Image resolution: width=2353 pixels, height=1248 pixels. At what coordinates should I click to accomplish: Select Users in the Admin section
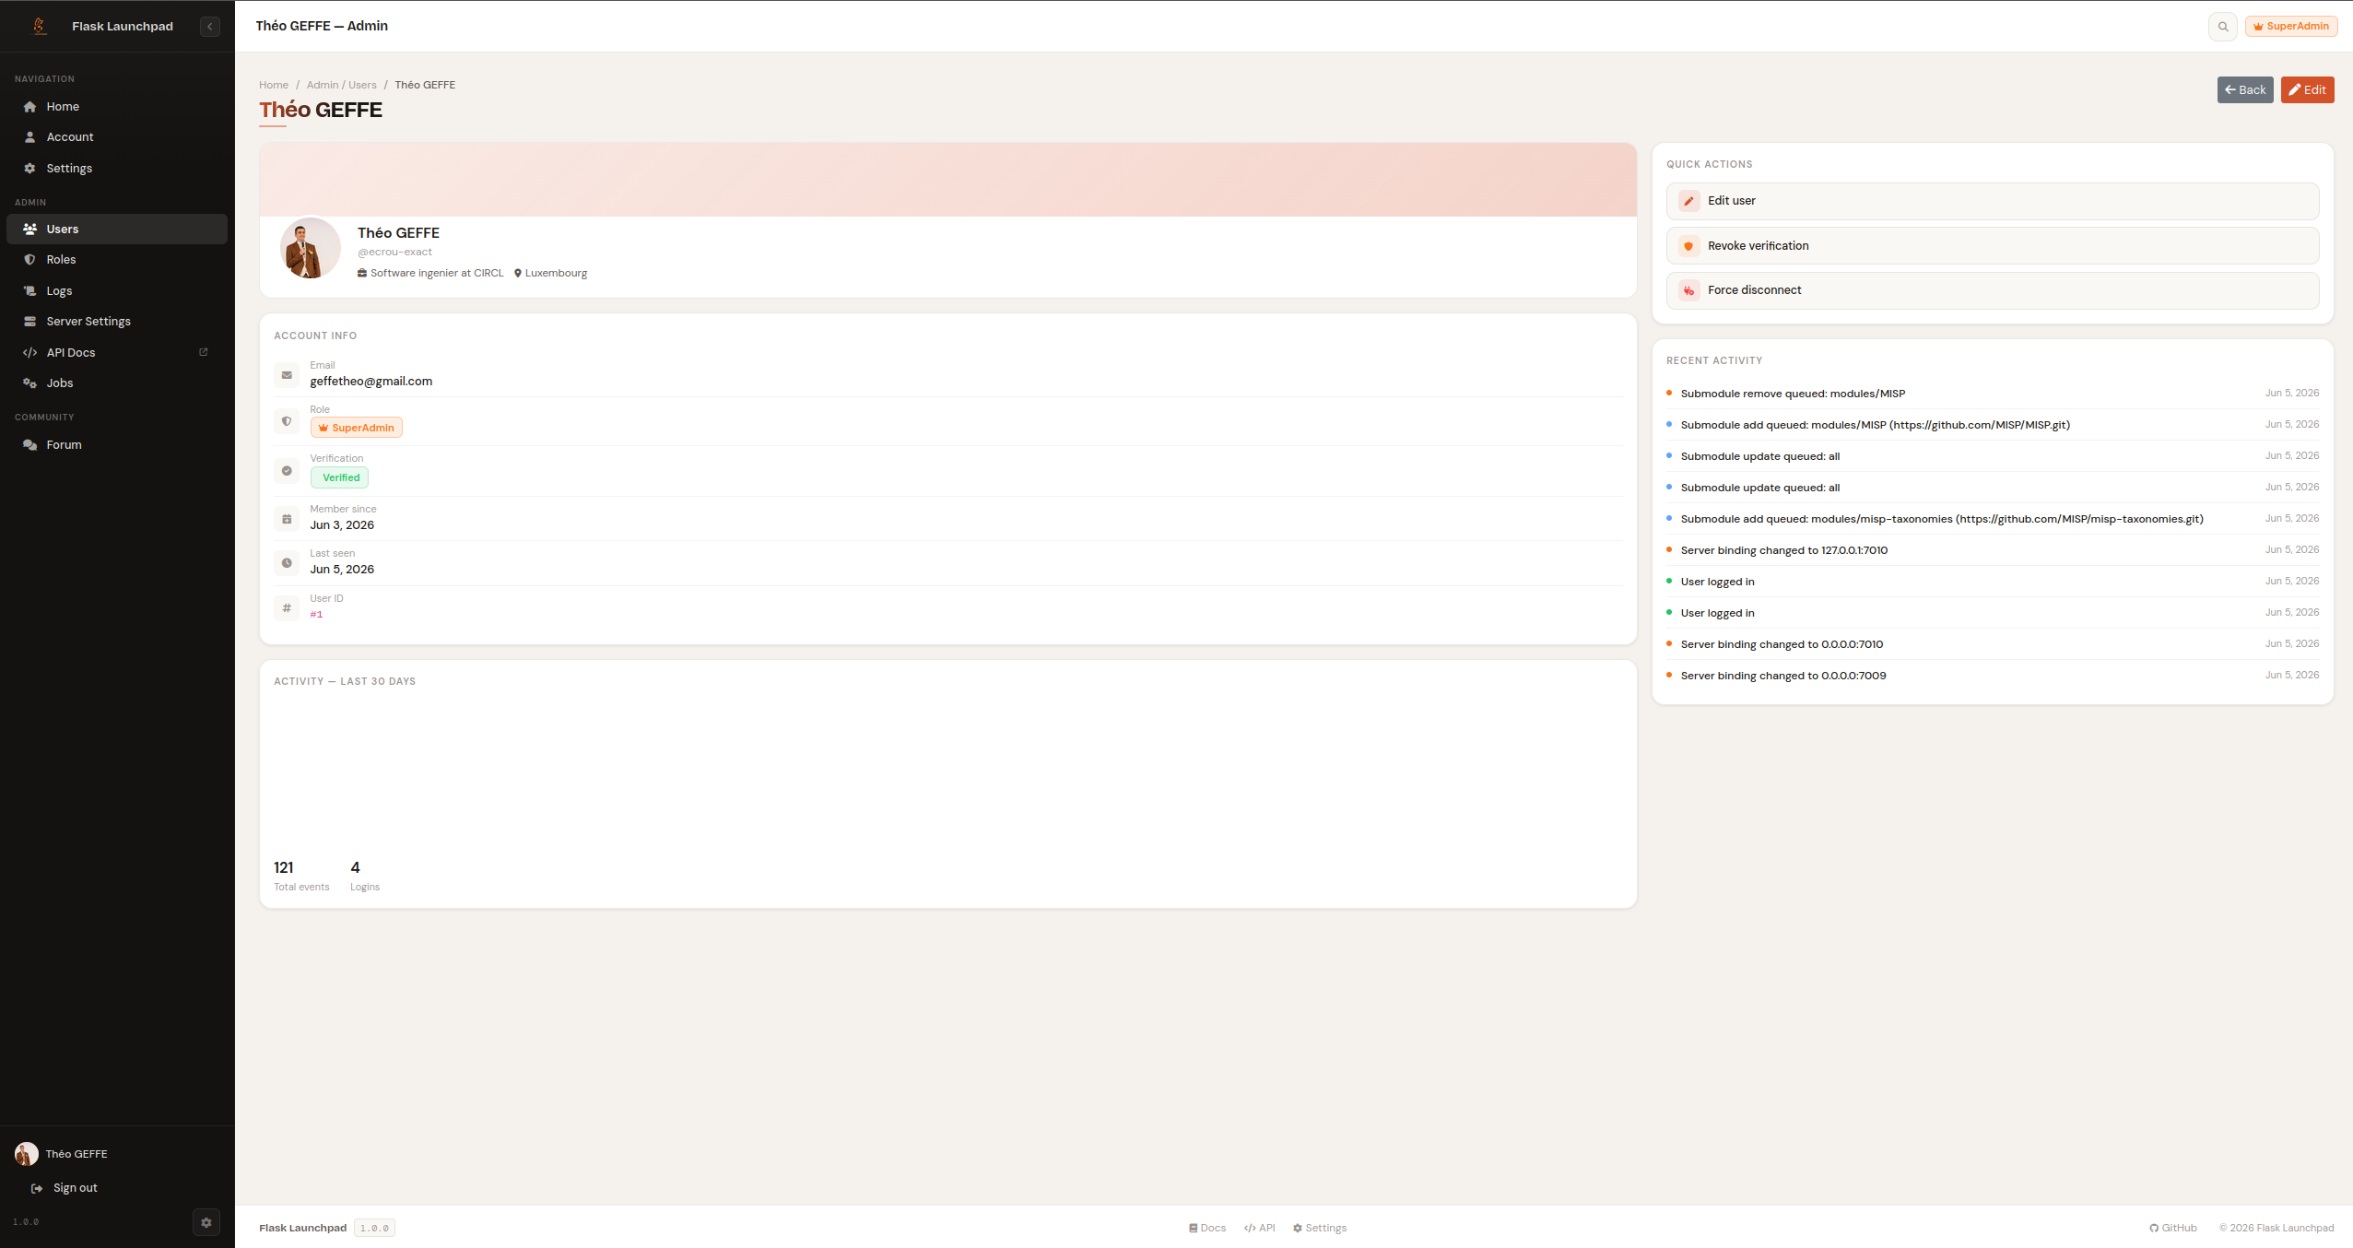tap(117, 230)
